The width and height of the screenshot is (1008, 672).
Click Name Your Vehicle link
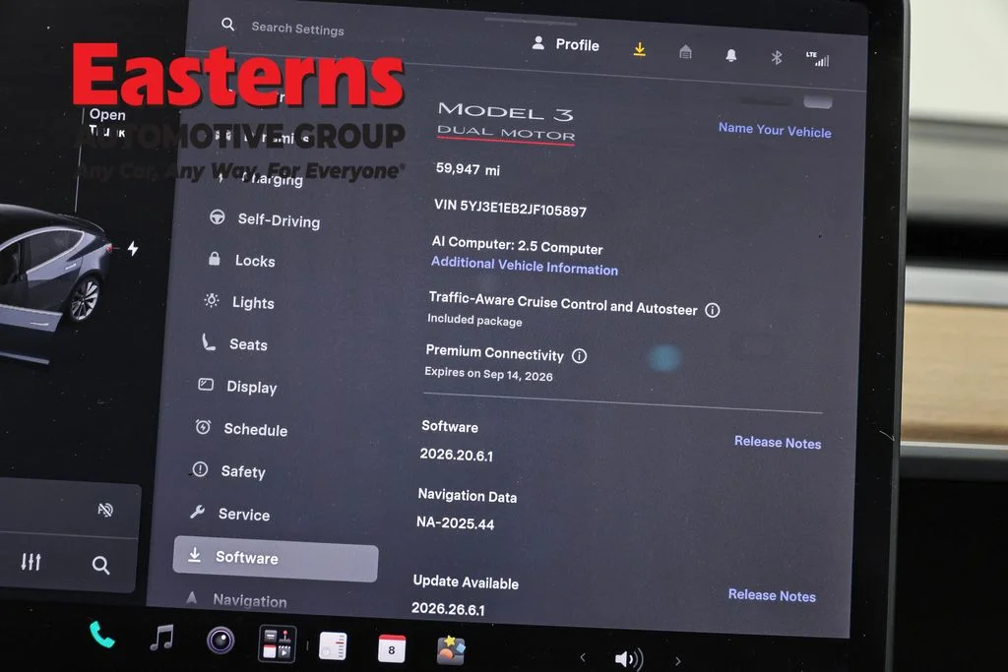tap(775, 130)
